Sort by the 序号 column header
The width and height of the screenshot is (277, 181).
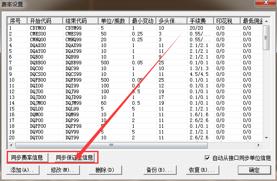[x=17, y=21]
